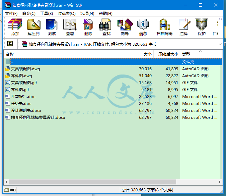Open the Tools 工具(S) menu
The image size is (226, 196).
click(46, 14)
